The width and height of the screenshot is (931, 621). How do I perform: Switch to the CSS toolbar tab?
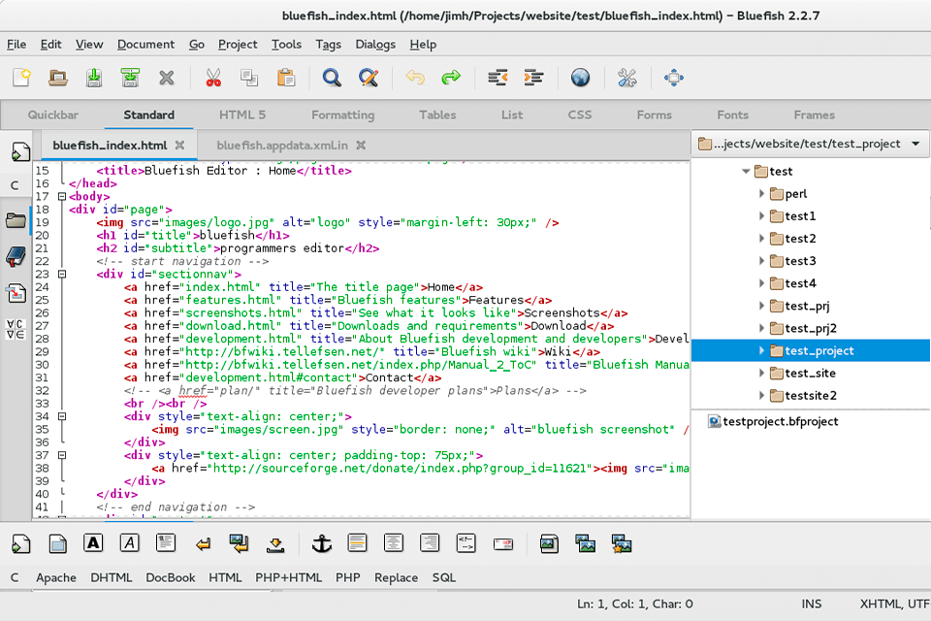click(579, 114)
